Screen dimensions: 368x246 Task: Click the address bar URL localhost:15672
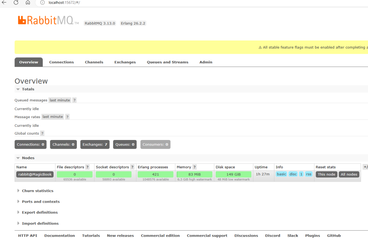click(x=64, y=3)
